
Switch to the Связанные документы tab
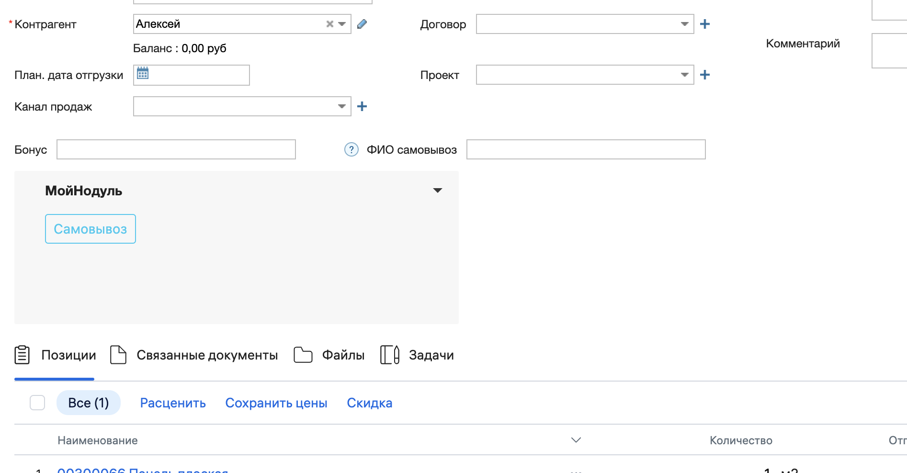click(206, 355)
